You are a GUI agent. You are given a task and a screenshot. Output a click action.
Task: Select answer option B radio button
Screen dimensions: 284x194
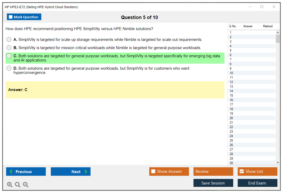[9, 48]
